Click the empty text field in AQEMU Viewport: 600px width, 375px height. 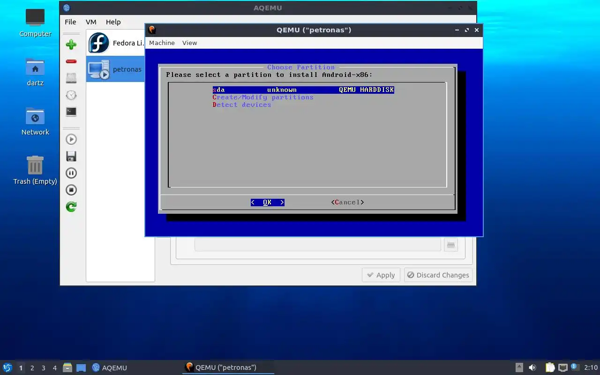(318, 244)
